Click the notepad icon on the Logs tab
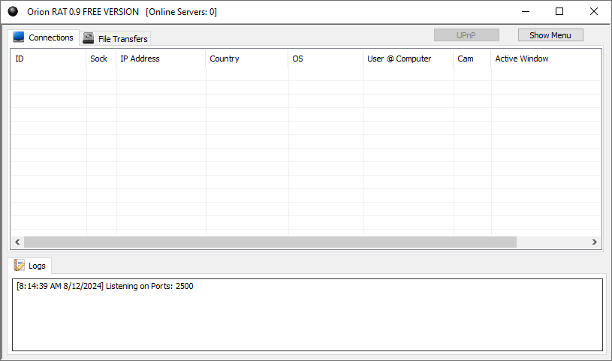612x361 pixels. pos(20,266)
